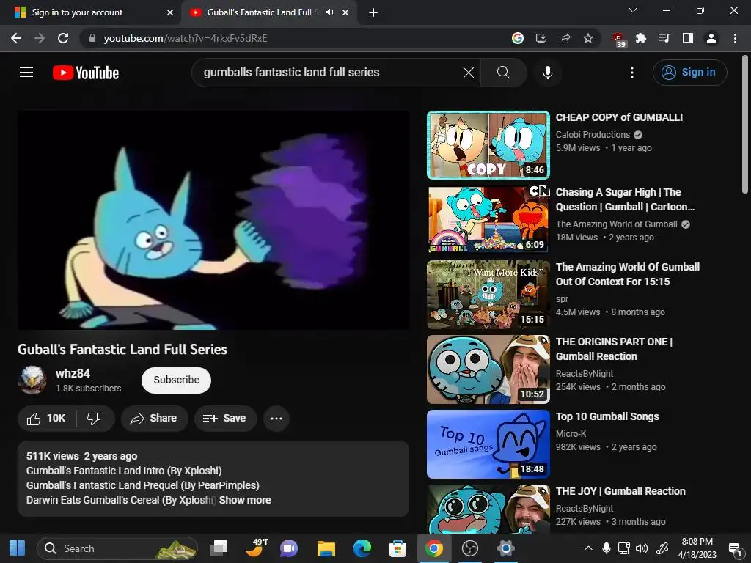This screenshot has height=563, width=751.
Task: Toggle Chrome side panel
Action: click(x=688, y=38)
